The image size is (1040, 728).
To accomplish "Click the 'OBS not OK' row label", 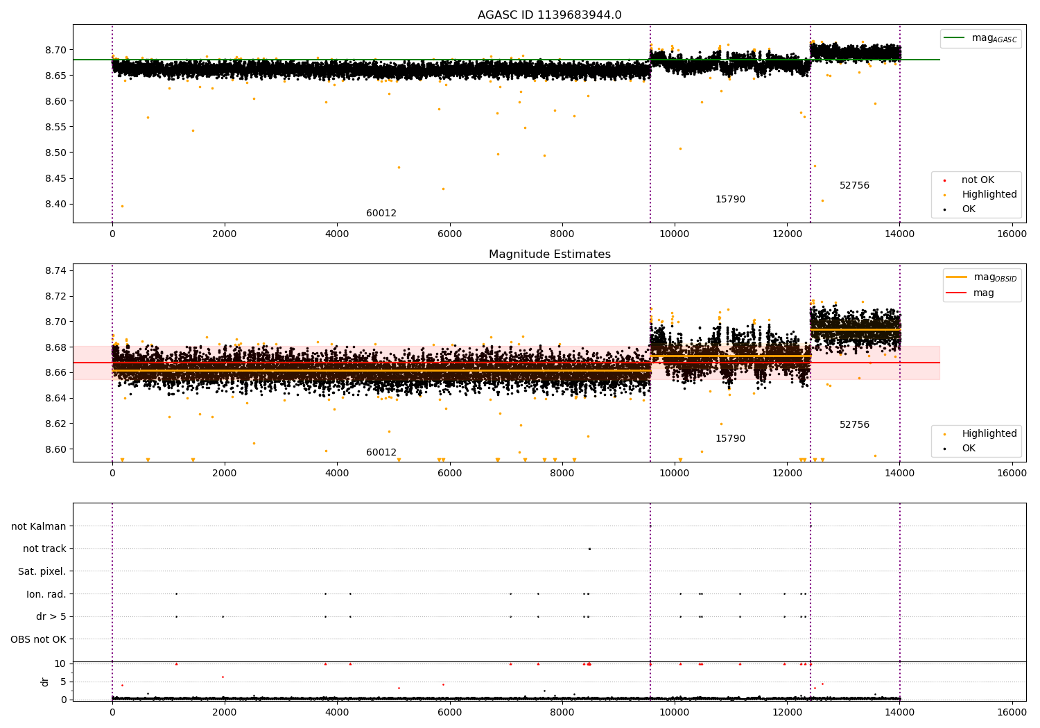I will point(39,639).
